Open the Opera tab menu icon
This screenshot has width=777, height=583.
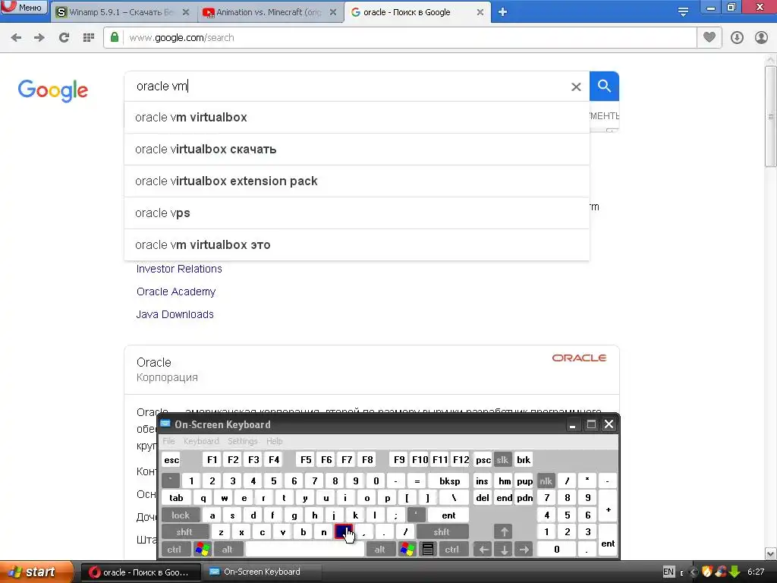point(683,12)
